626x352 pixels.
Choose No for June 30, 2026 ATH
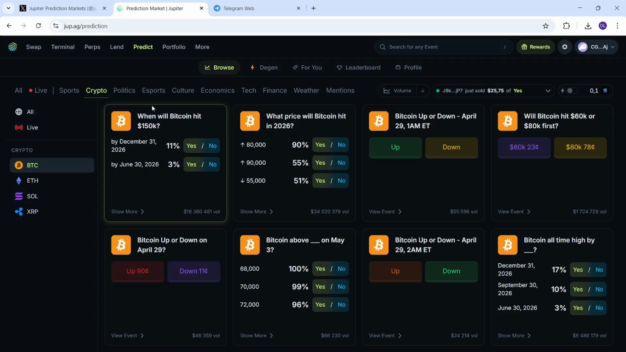(599, 308)
